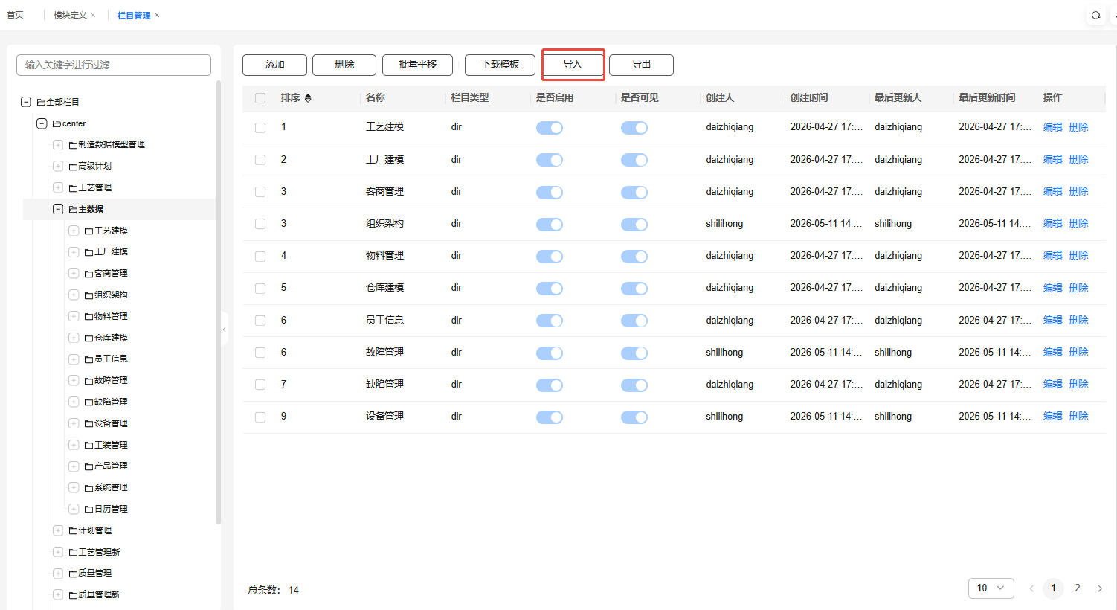The height and width of the screenshot is (610, 1117).
Task: Click the 批量平移 button
Action: (417, 65)
